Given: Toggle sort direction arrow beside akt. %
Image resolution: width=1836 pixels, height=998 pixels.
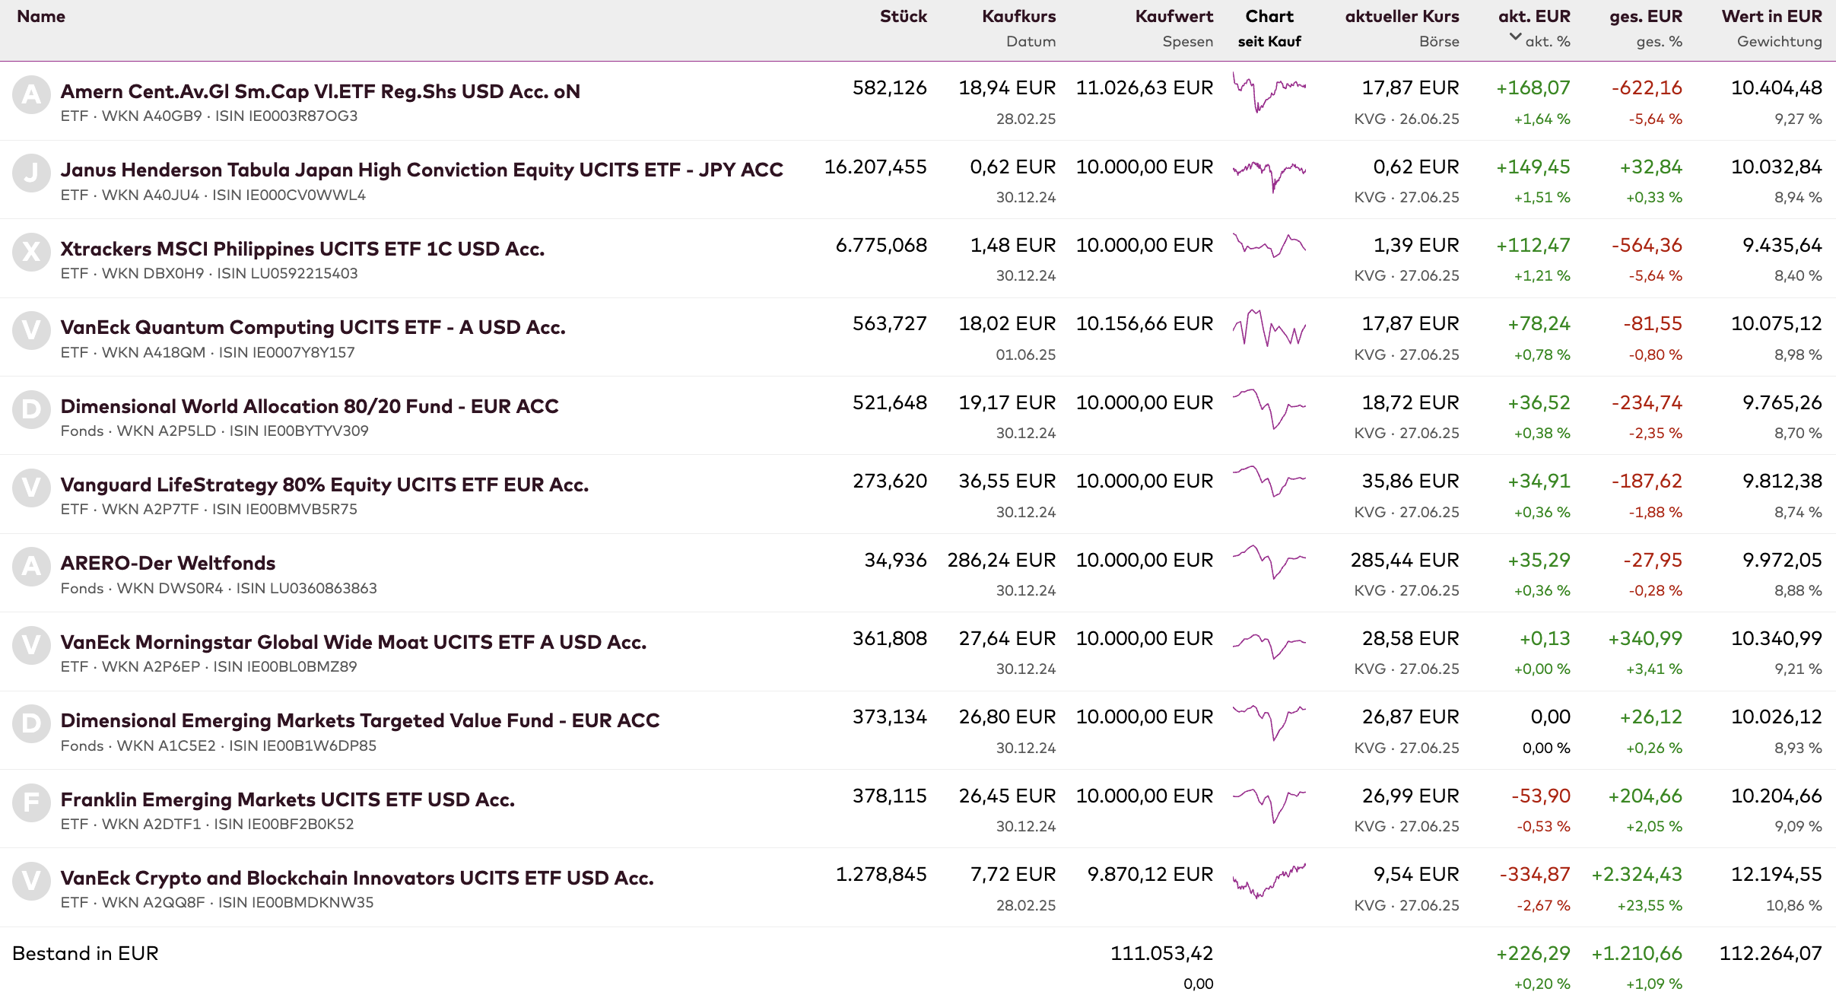Looking at the screenshot, I should (x=1515, y=37).
